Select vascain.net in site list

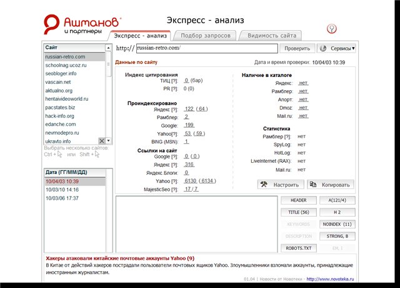click(74, 82)
